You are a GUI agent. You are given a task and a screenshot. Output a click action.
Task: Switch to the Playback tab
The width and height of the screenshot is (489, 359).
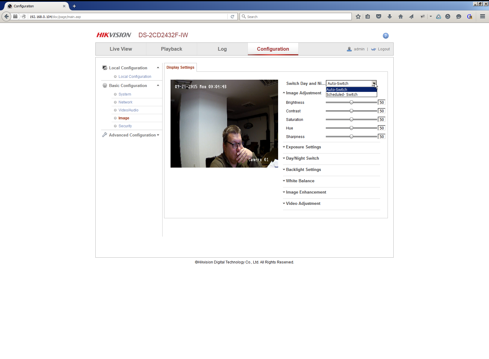pyautogui.click(x=171, y=49)
